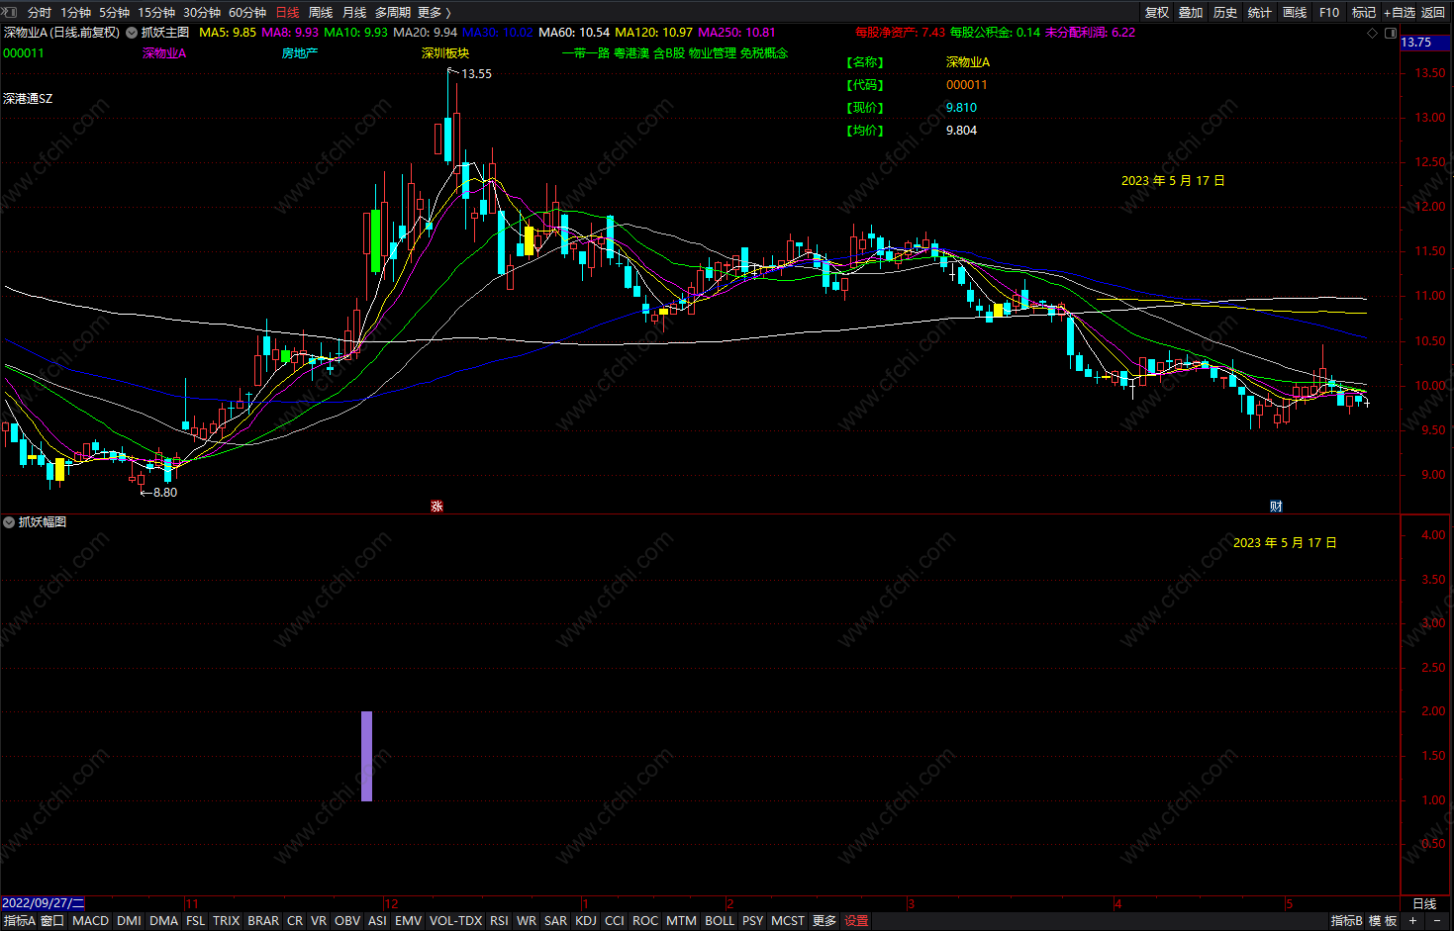
Task: Open the 画线 drawing tools
Action: [x=1295, y=12]
